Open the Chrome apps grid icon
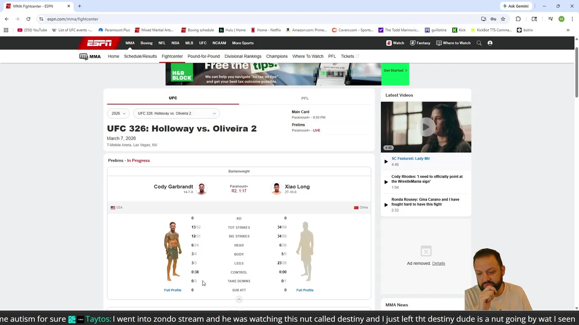Viewport: 579px width, 325px height. [x=6, y=30]
